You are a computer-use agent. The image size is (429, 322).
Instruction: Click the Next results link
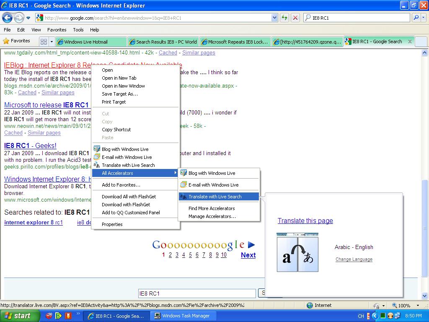[x=248, y=255]
